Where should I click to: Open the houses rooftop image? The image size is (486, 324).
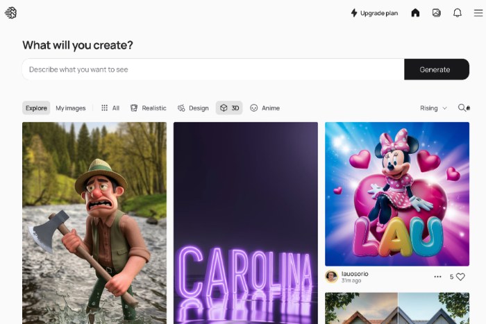pos(397,308)
